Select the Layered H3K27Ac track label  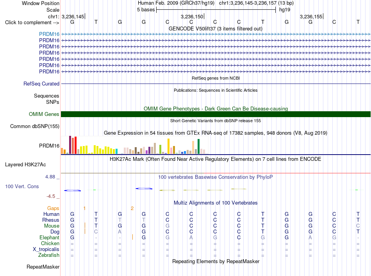click(25, 165)
